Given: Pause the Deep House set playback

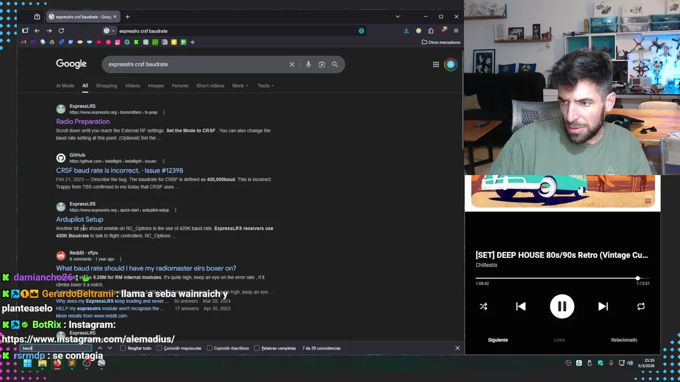Looking at the screenshot, I should coord(562,307).
